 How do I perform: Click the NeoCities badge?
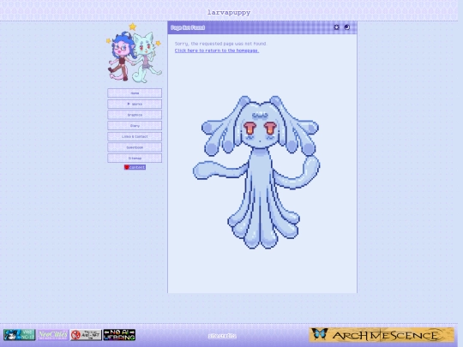click(52, 335)
